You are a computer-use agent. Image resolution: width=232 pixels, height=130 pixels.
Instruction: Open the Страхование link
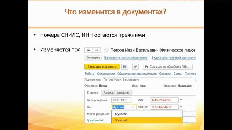click(106, 74)
